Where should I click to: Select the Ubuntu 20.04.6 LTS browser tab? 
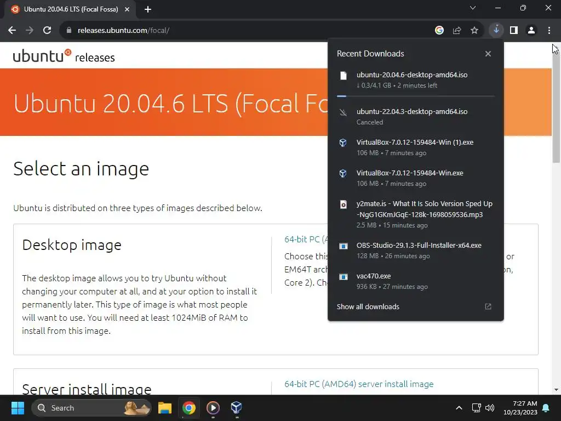coord(70,9)
